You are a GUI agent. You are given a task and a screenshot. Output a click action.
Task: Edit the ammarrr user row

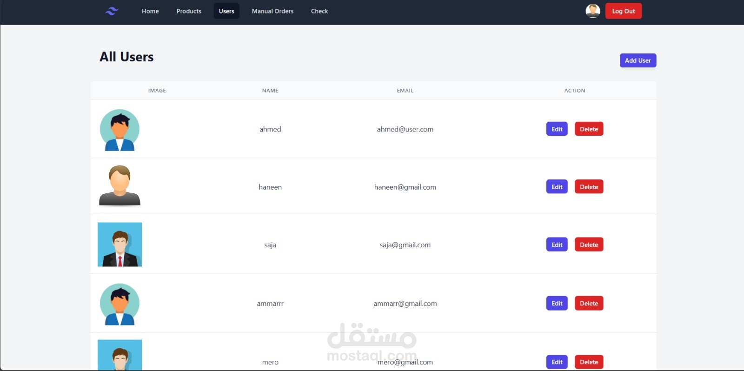(x=557, y=303)
